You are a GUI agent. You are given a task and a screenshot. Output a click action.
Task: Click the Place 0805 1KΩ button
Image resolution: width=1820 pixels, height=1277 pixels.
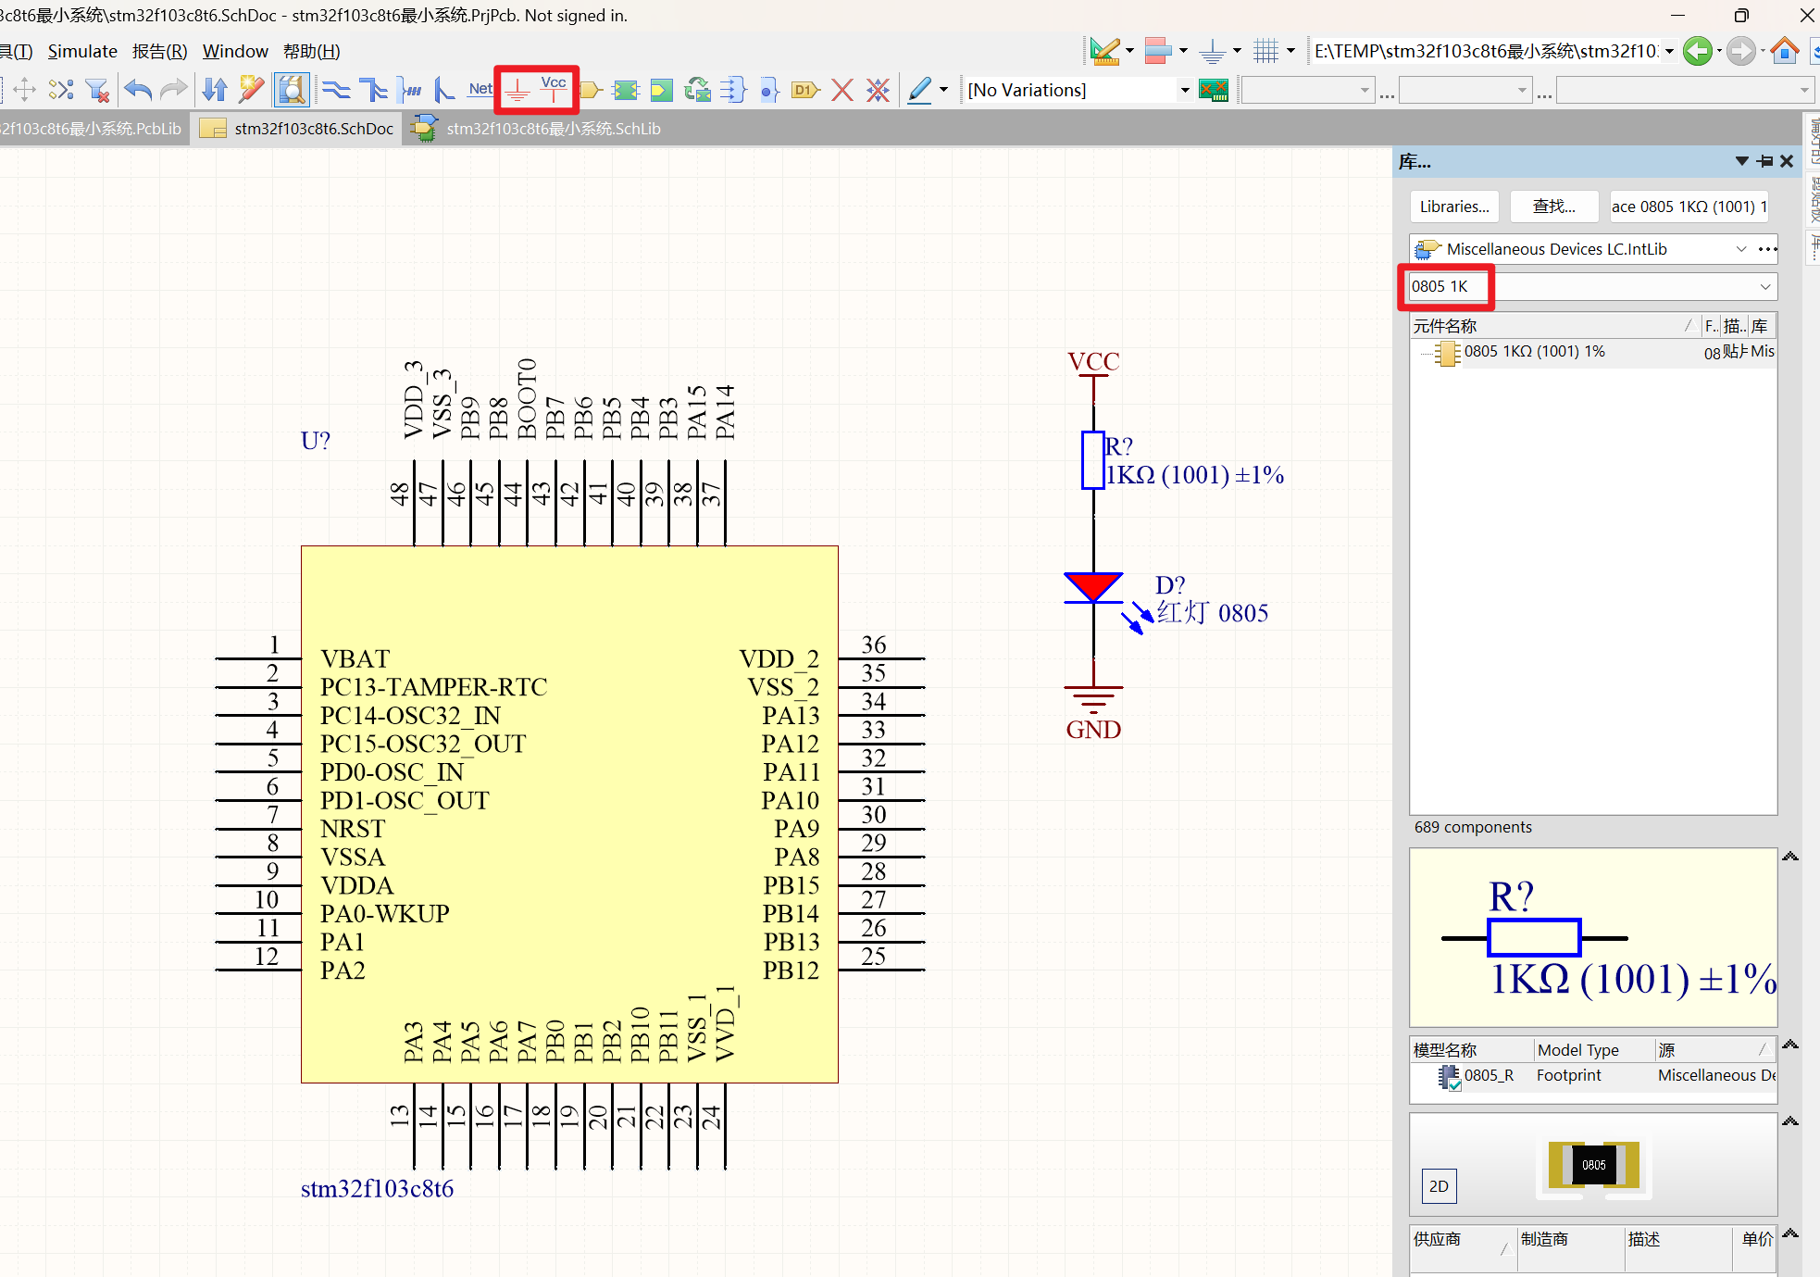coord(1689,207)
